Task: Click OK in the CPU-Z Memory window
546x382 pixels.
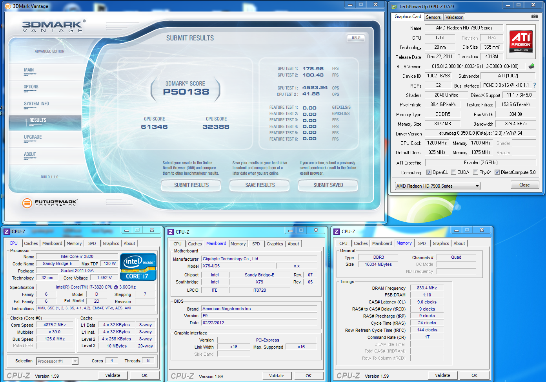Action: pos(475,375)
